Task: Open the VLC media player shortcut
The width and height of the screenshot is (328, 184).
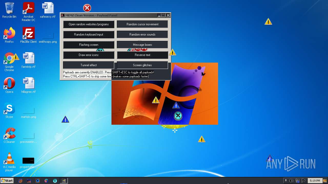Action: pyautogui.click(x=9, y=162)
